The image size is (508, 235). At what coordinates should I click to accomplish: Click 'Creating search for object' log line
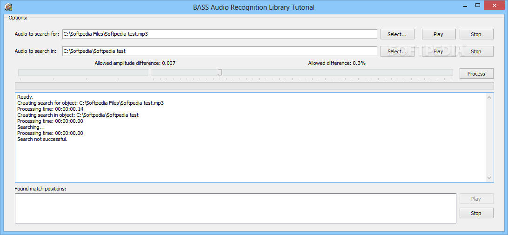[90, 103]
